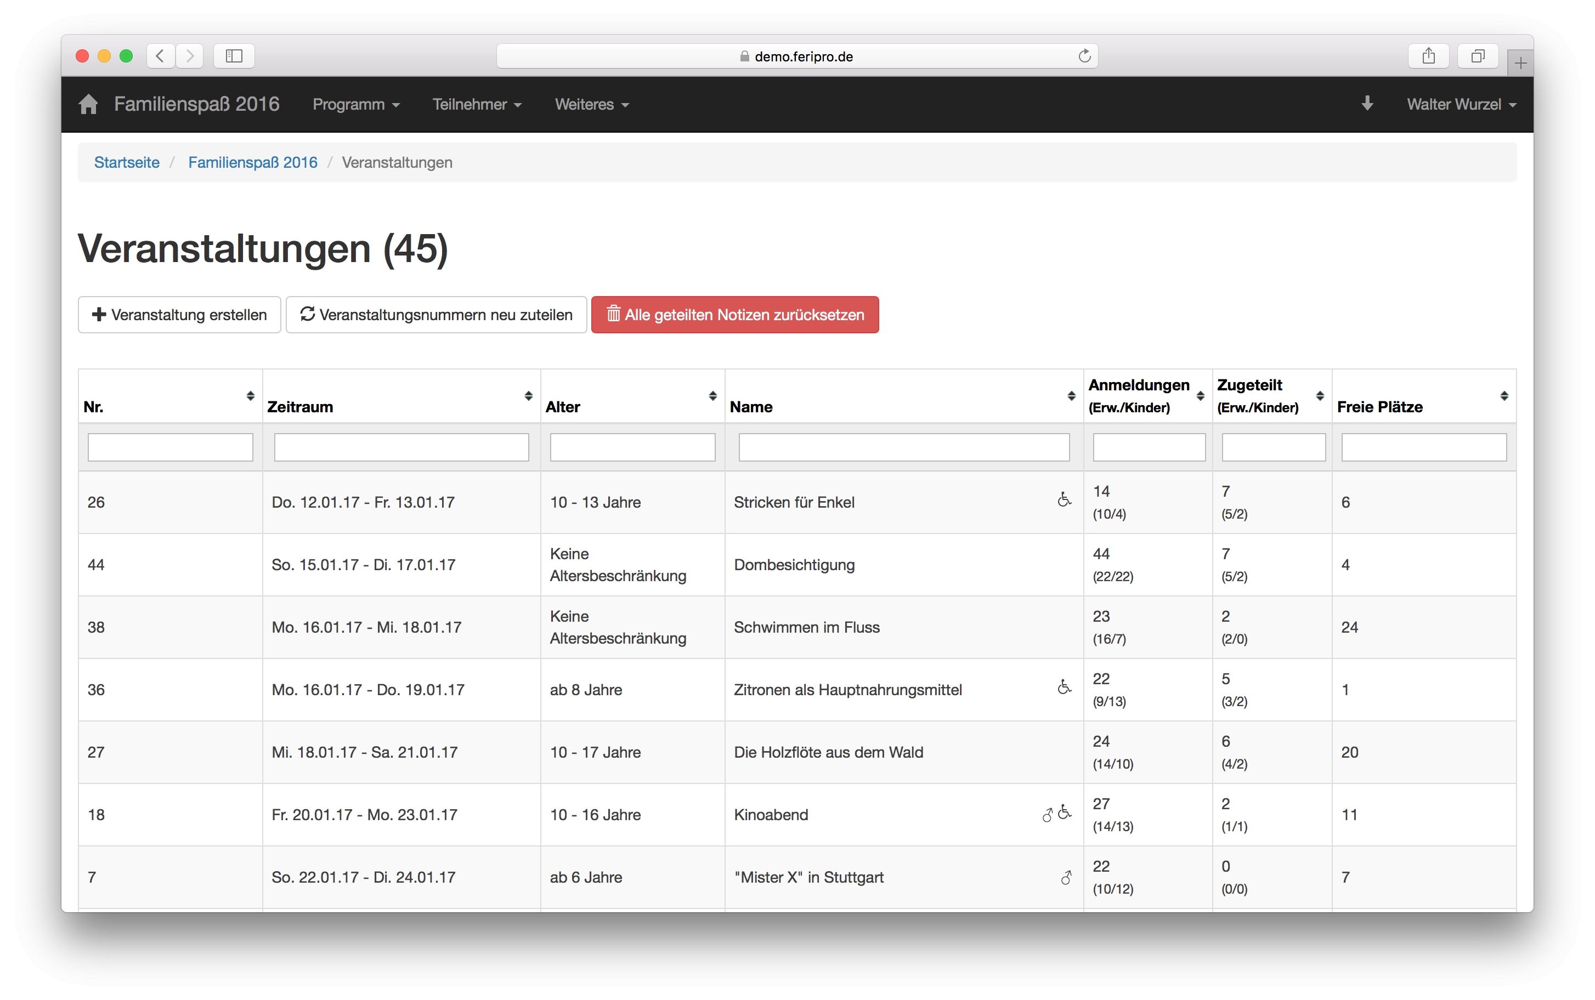Toggle the Safari sidebar button
Image resolution: width=1595 pixels, height=1000 pixels.
[x=234, y=56]
